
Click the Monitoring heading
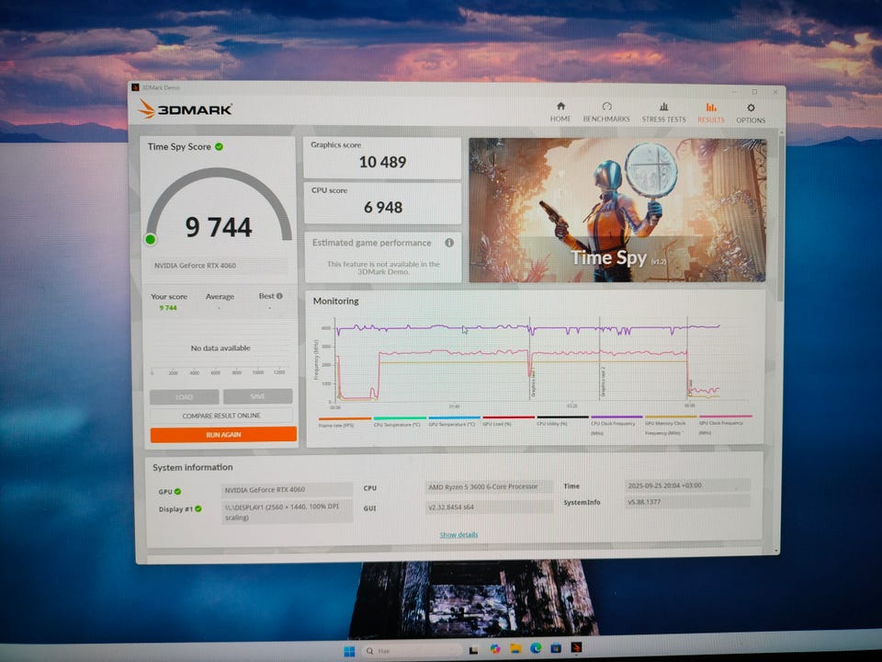click(336, 302)
